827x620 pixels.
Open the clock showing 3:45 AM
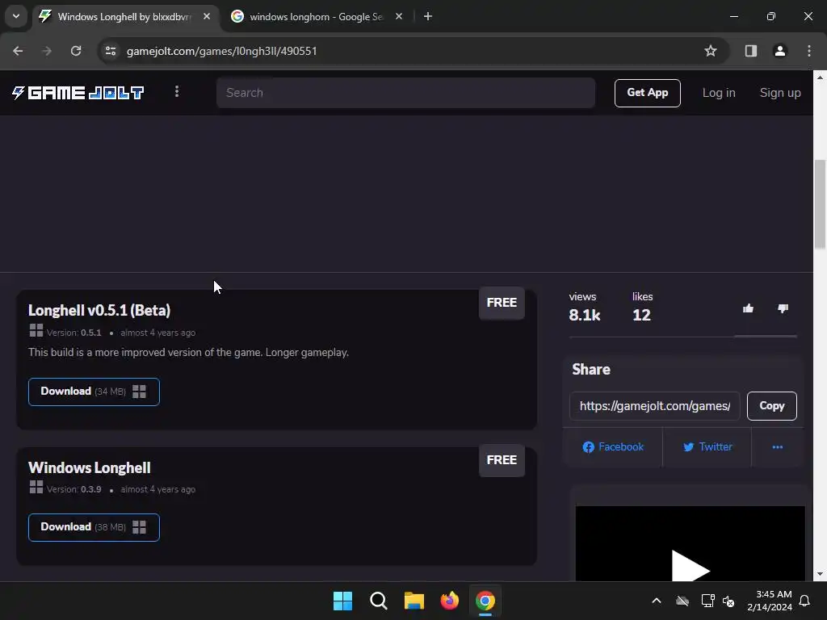(770, 601)
